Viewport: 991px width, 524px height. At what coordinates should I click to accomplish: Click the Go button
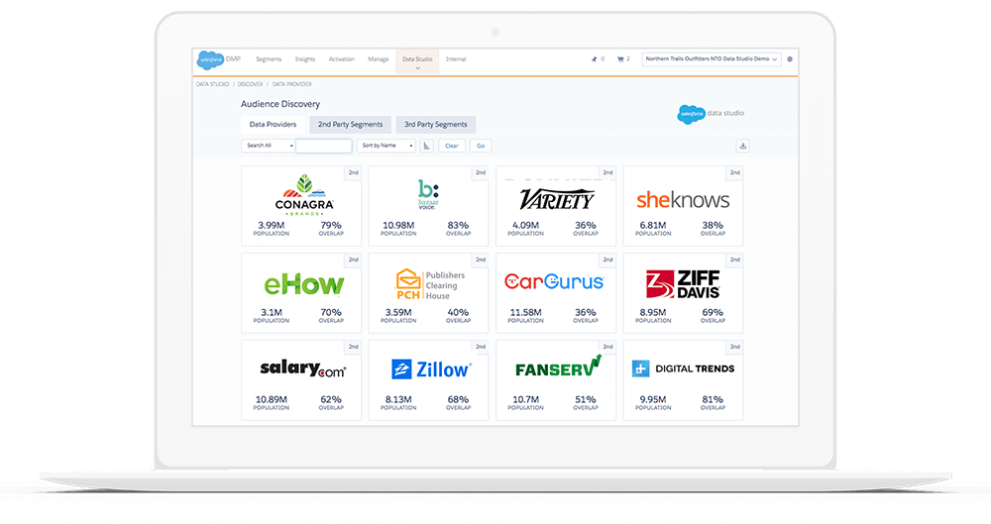click(481, 146)
